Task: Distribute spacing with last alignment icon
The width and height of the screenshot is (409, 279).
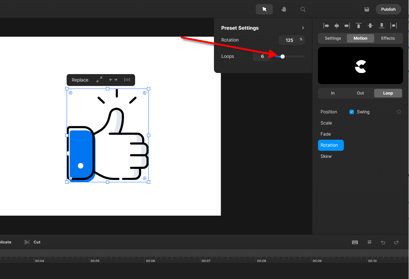Action: 393,26
